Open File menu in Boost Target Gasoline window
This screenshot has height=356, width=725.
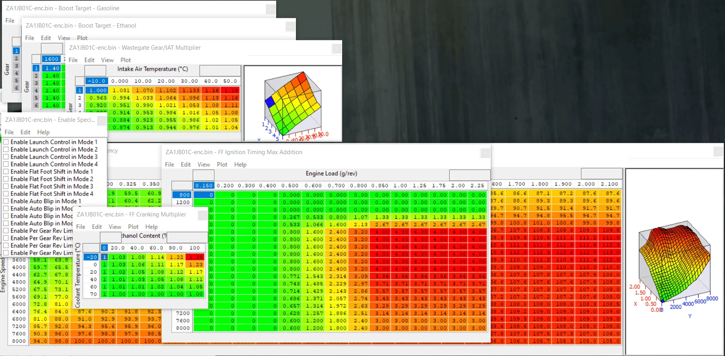tap(10, 21)
